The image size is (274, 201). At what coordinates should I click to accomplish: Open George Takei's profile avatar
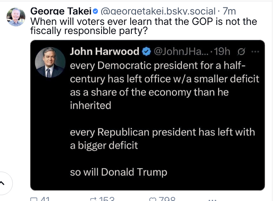point(16,17)
